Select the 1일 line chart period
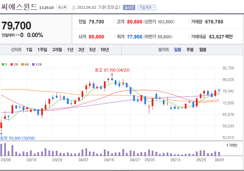244x171 pixels. click(x=29, y=50)
